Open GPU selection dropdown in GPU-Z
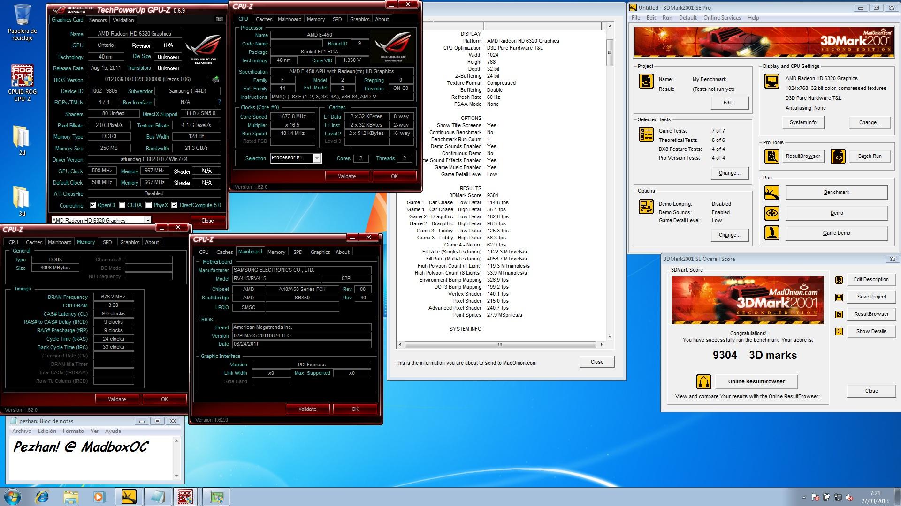The width and height of the screenshot is (901, 506). (101, 220)
